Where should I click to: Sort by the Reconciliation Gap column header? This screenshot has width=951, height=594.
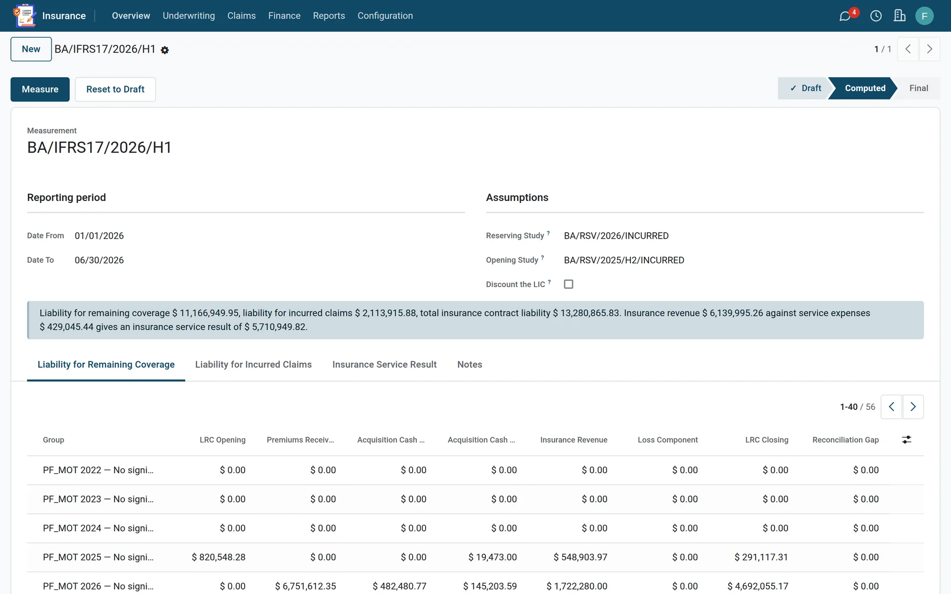click(845, 440)
